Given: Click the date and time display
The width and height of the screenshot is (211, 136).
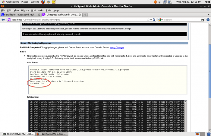Looking at the screenshot, I should click(x=189, y=2).
